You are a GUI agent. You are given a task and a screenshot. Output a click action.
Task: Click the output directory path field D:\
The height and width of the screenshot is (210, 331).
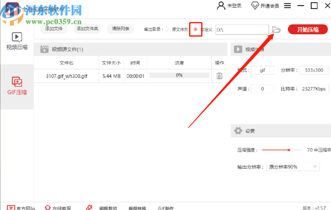242,30
